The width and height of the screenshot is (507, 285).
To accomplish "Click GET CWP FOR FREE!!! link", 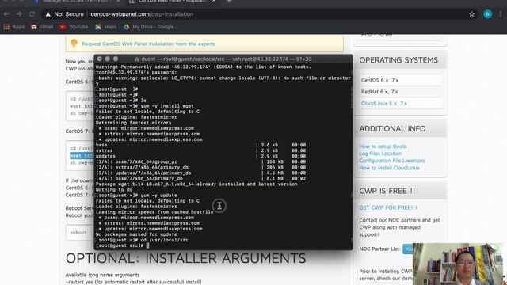I will 388,207.
